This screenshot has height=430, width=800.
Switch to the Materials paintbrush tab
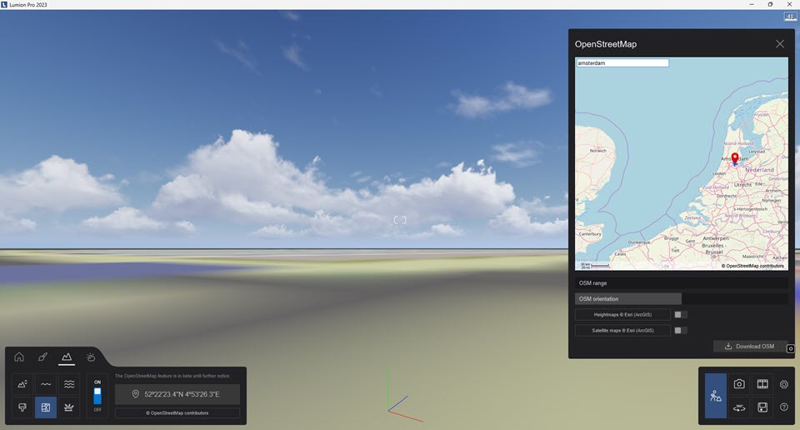click(42, 357)
